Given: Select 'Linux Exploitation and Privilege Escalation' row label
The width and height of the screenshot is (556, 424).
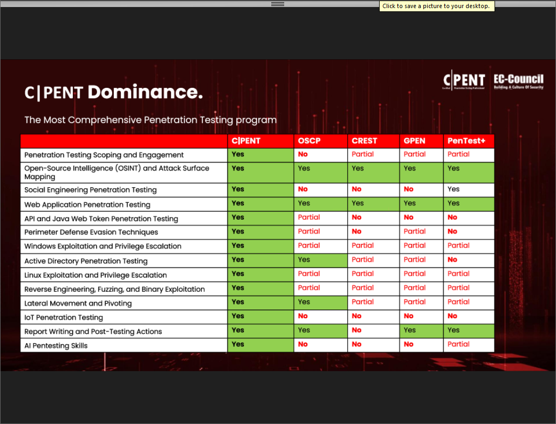Looking at the screenshot, I should (x=95, y=275).
